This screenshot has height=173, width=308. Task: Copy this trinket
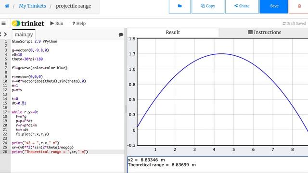pyautogui.click(x=208, y=6)
